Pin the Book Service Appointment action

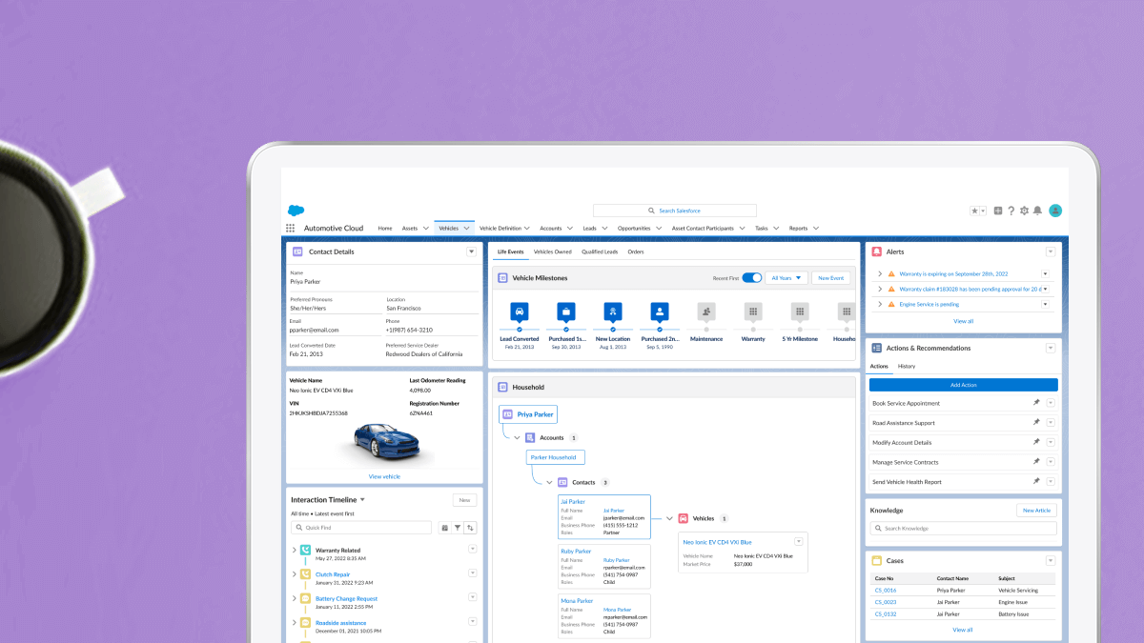pyautogui.click(x=1036, y=403)
